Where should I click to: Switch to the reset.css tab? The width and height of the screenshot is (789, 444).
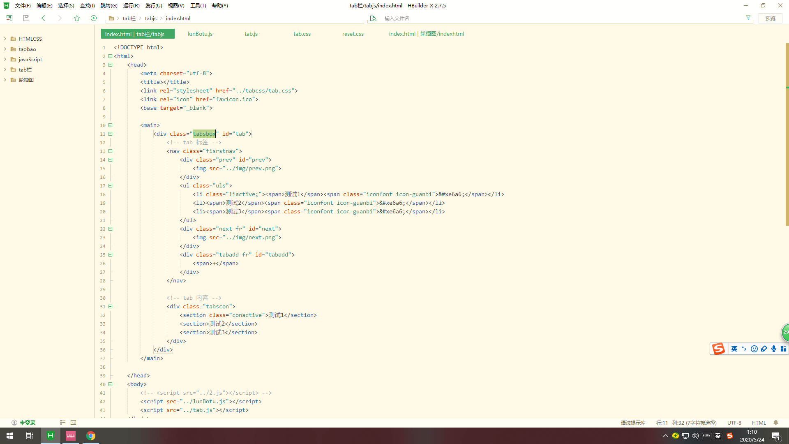coord(353,34)
